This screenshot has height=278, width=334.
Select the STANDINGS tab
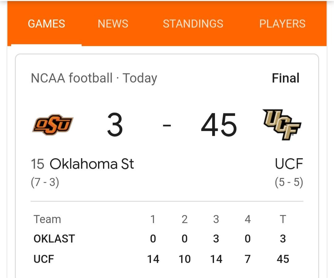point(193,23)
